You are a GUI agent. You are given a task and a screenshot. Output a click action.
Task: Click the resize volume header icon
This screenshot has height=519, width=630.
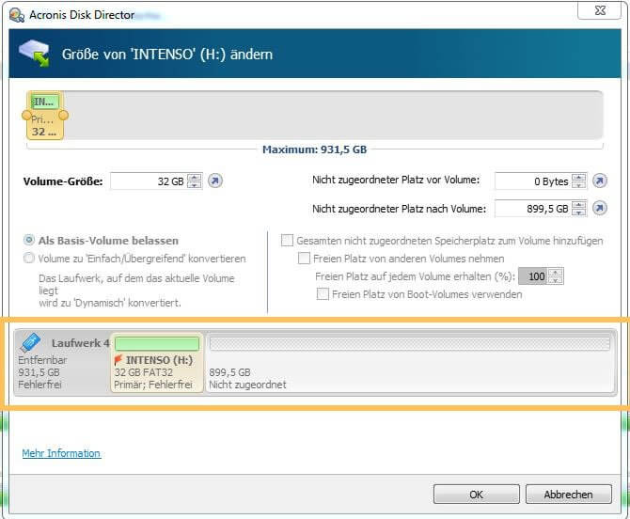(36, 55)
